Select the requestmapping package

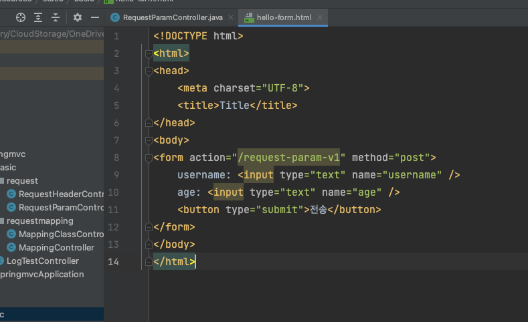click(x=39, y=221)
